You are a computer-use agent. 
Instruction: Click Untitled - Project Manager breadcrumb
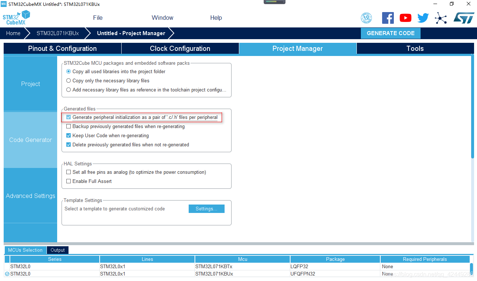(131, 33)
